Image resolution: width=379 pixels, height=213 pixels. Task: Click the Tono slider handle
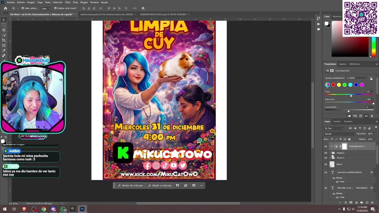coord(351,96)
